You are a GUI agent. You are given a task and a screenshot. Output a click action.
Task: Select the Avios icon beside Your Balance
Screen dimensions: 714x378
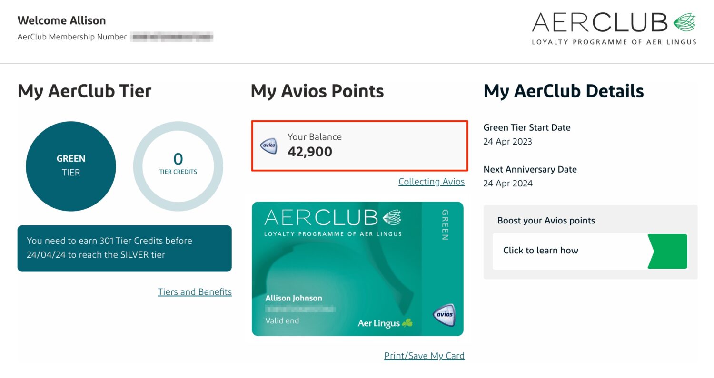[x=268, y=145]
